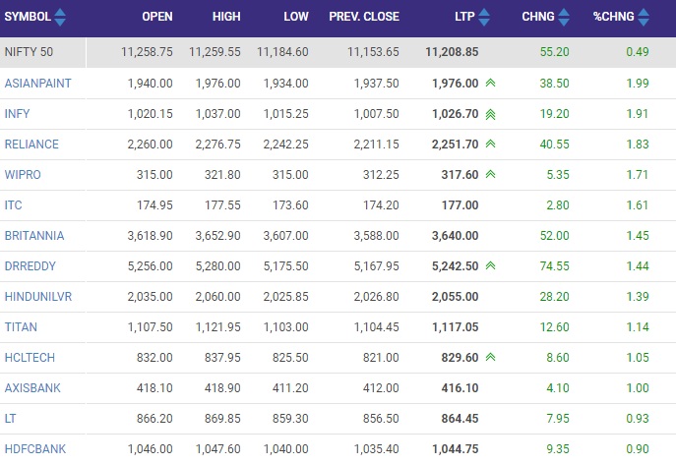The height and width of the screenshot is (464, 676).
Task: Open the ASIANPAINT stock link
Action: point(38,84)
